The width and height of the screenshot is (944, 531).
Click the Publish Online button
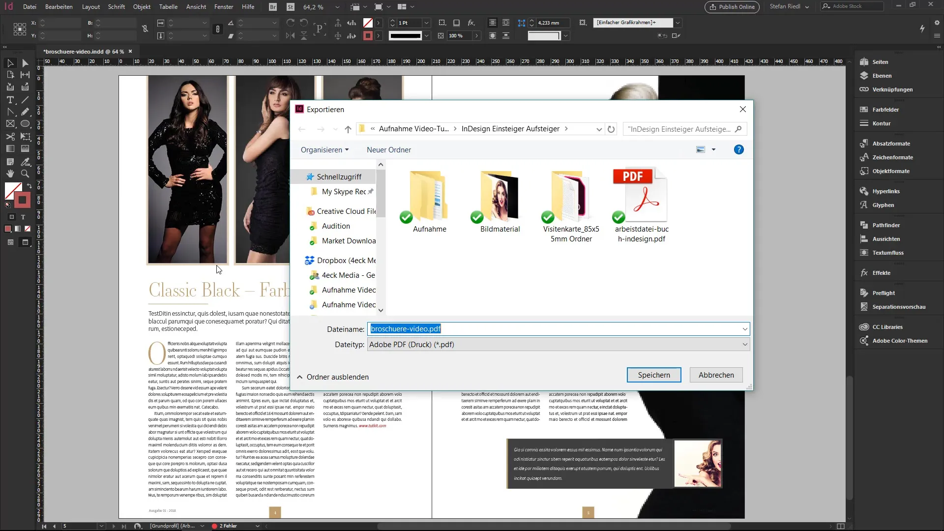pos(732,7)
